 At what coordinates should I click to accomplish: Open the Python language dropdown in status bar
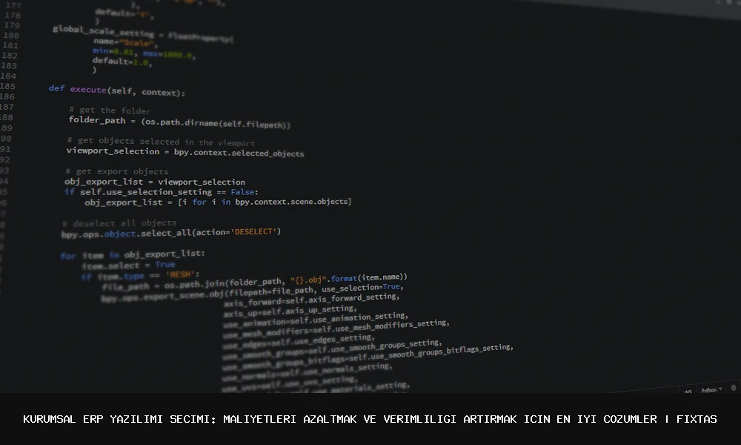pyautogui.click(x=711, y=390)
